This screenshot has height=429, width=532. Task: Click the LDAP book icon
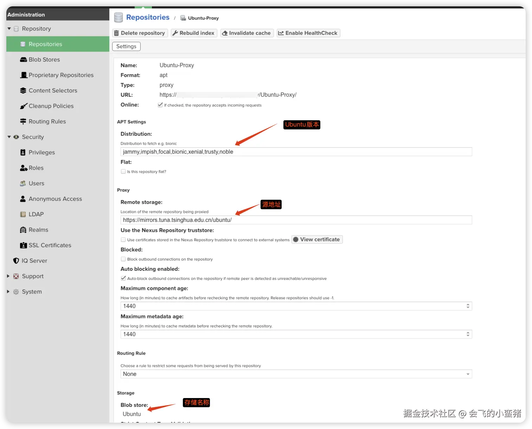coord(23,214)
